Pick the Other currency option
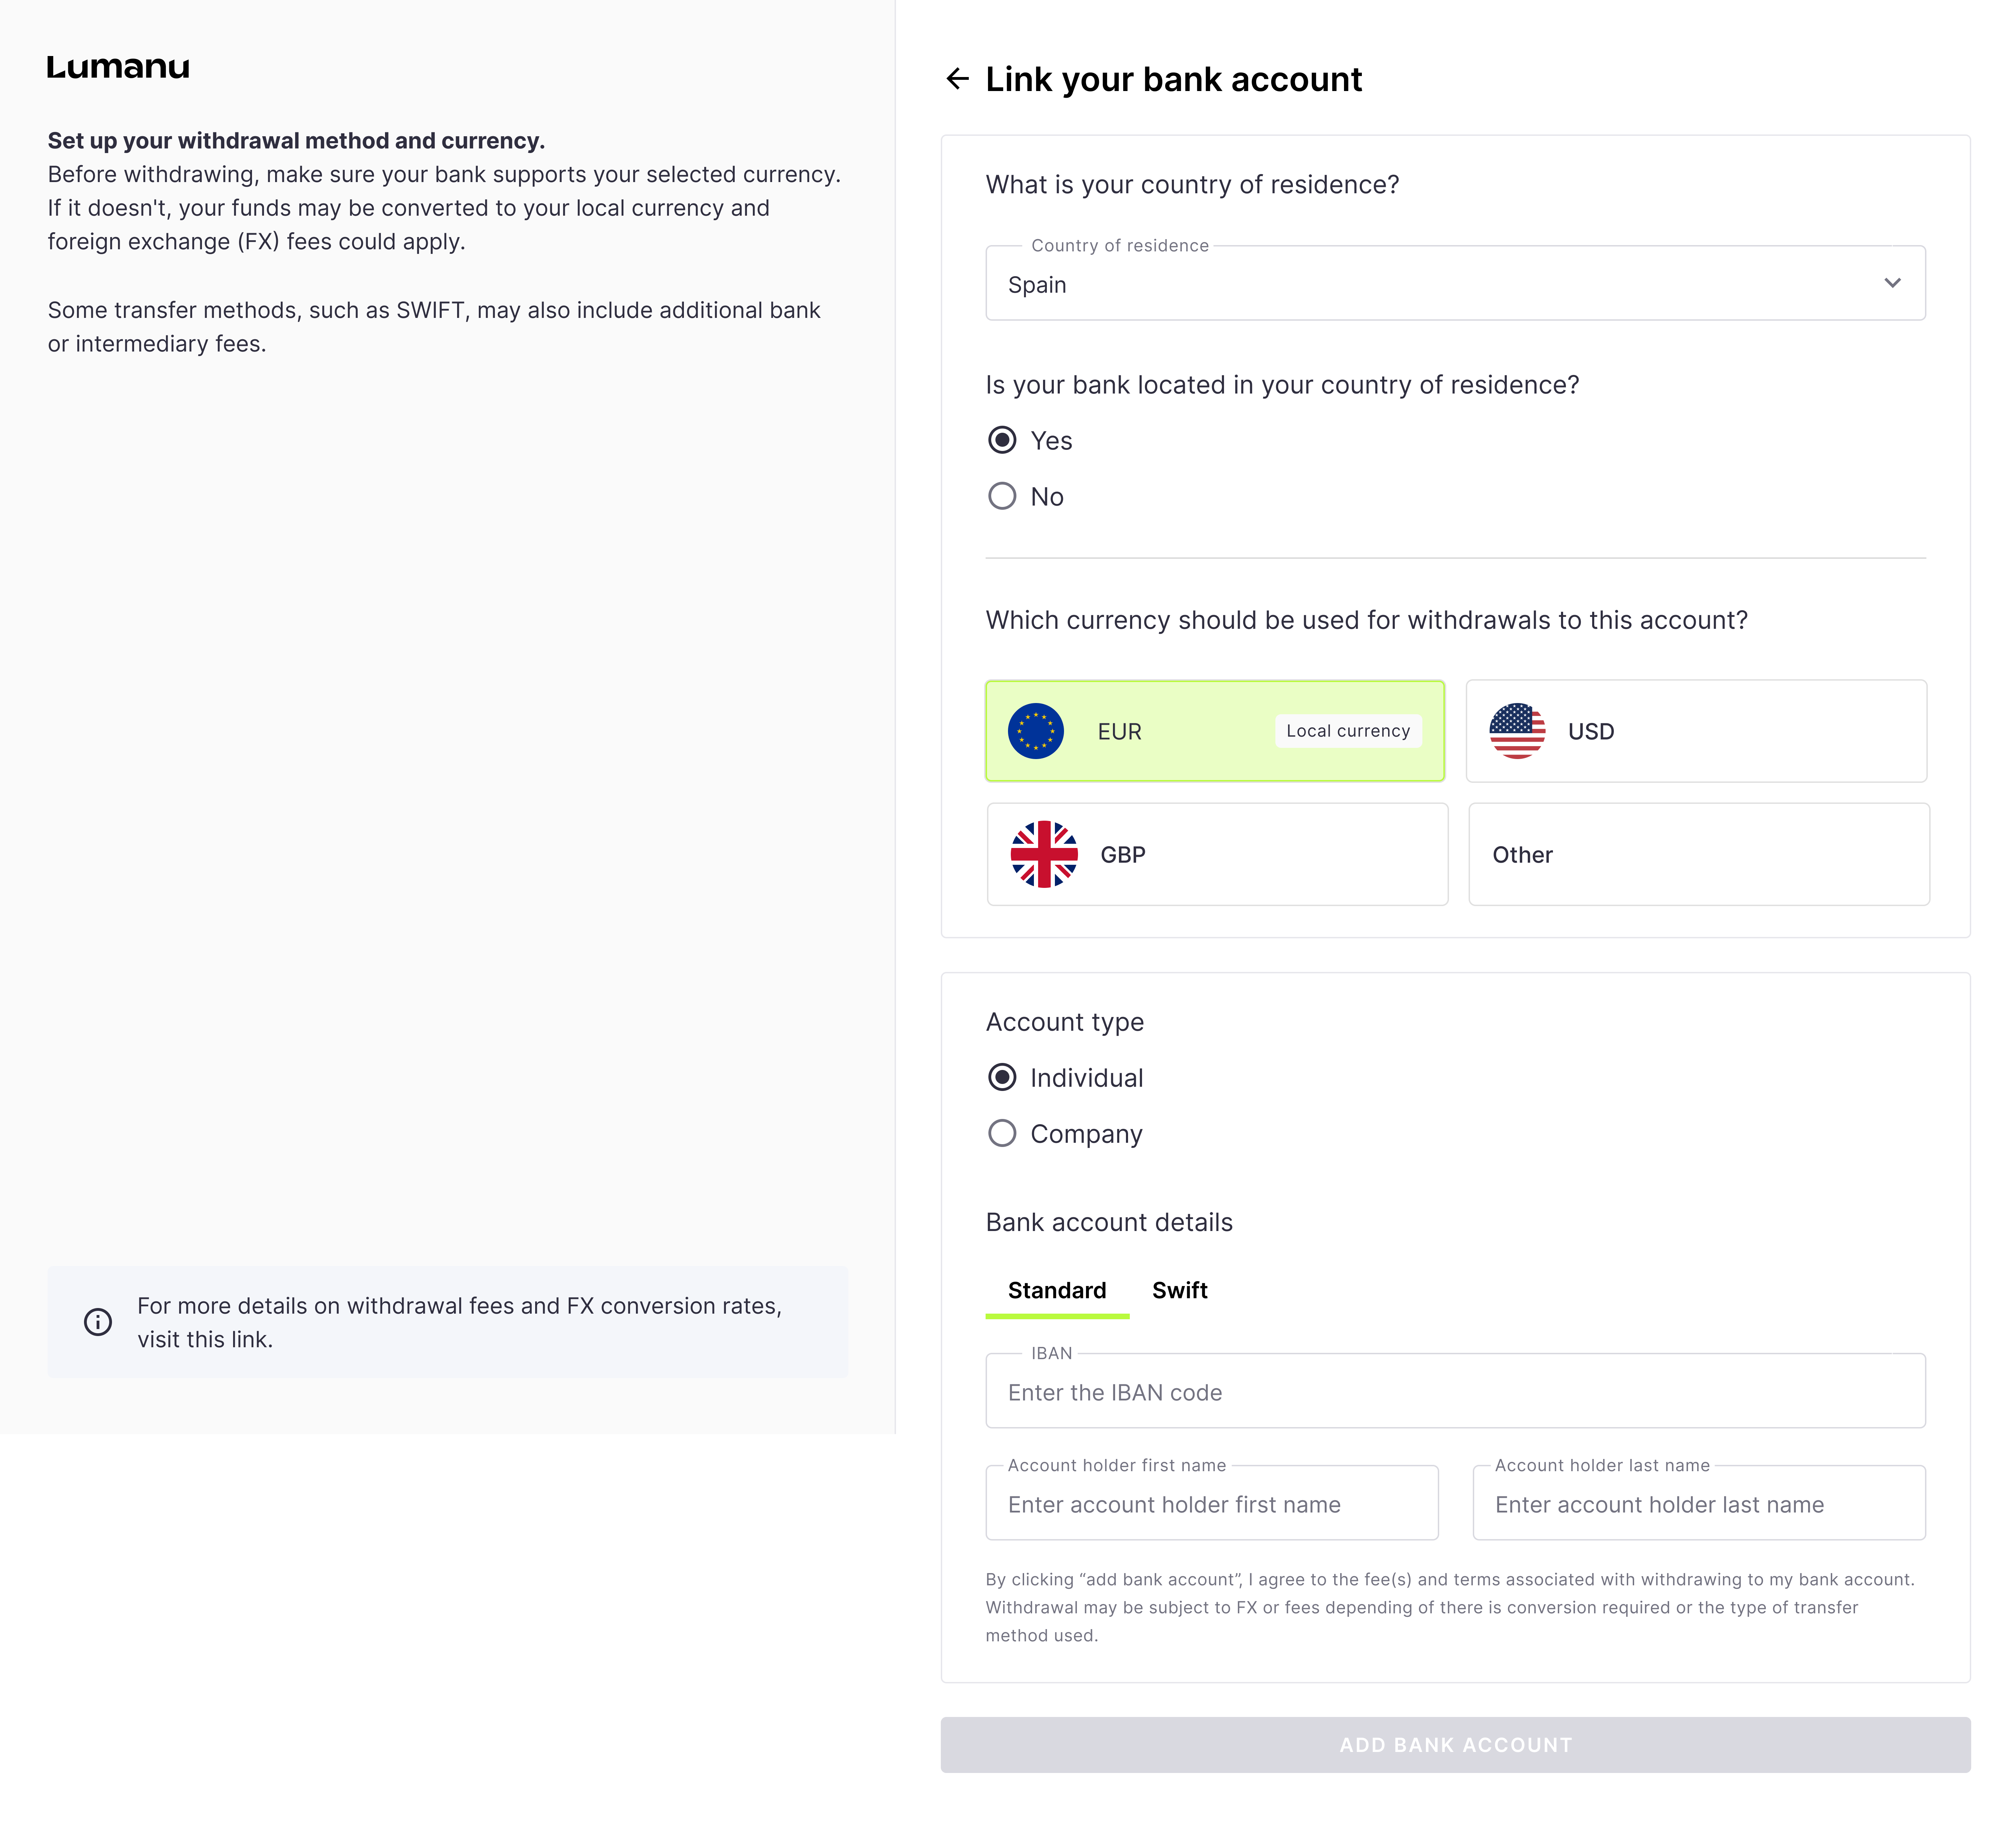Screen dimensions: 2016x1829 [1698, 855]
